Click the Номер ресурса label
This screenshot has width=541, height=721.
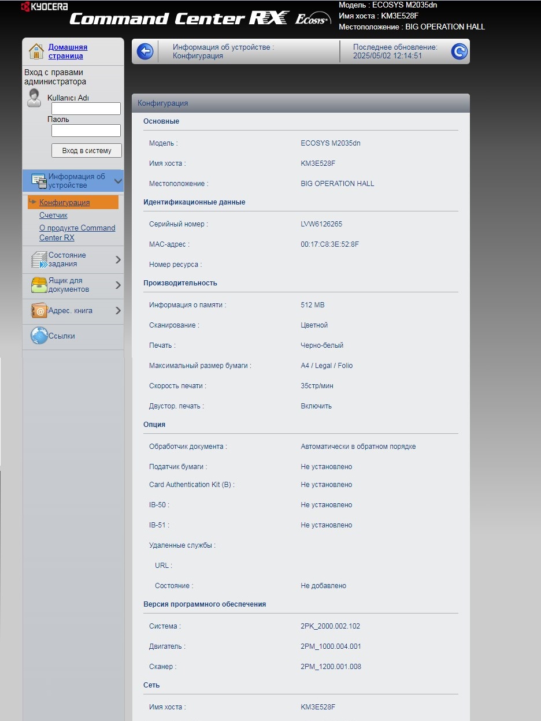[175, 264]
